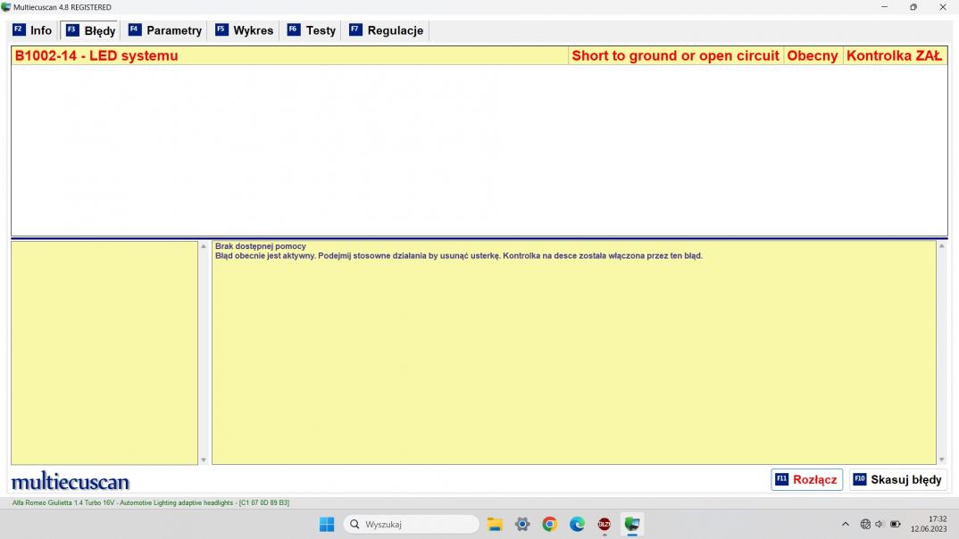The width and height of the screenshot is (959, 539).
Task: Switch to the Wykres tab
Action: point(245,30)
